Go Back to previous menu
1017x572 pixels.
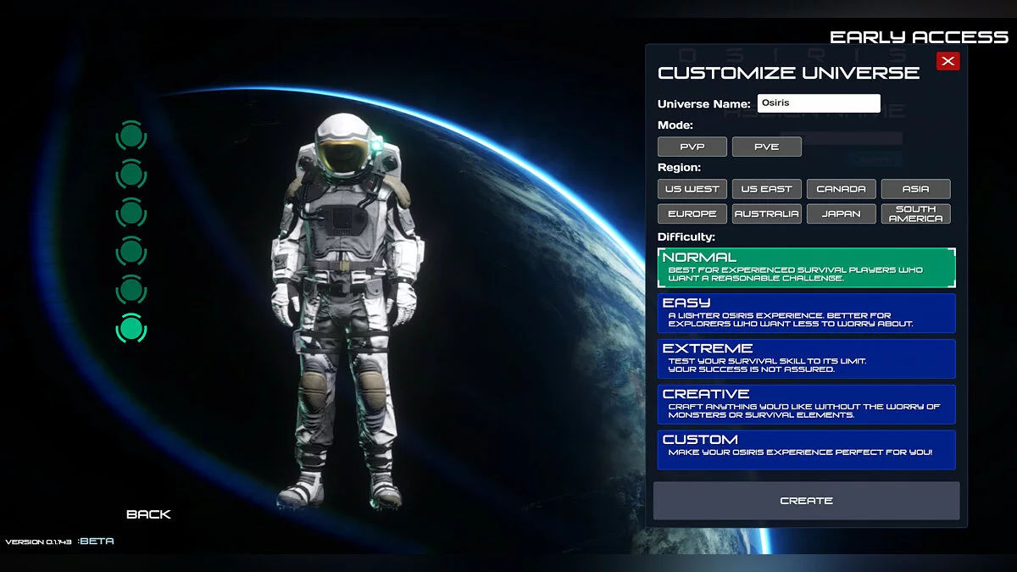pyautogui.click(x=148, y=514)
